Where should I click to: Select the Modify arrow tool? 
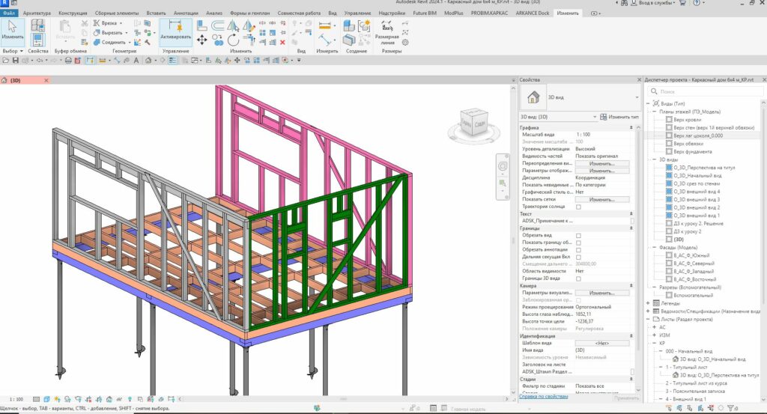click(13, 27)
